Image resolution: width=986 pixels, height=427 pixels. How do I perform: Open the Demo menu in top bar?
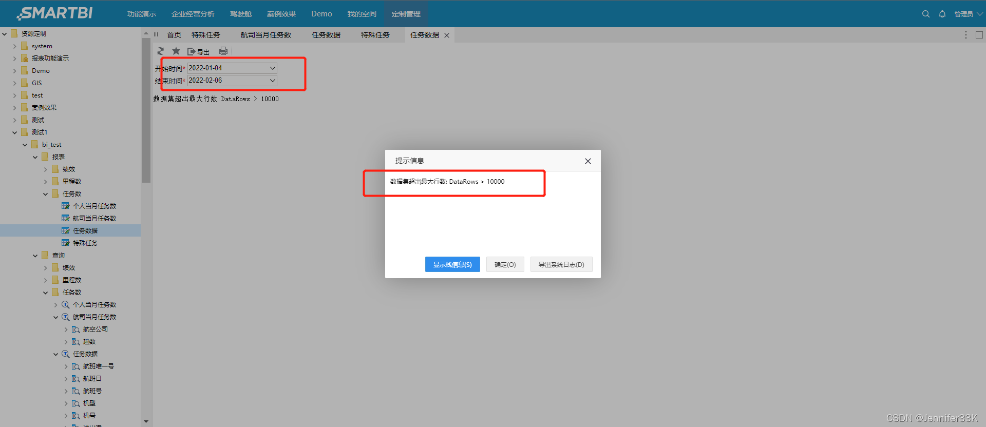321,14
